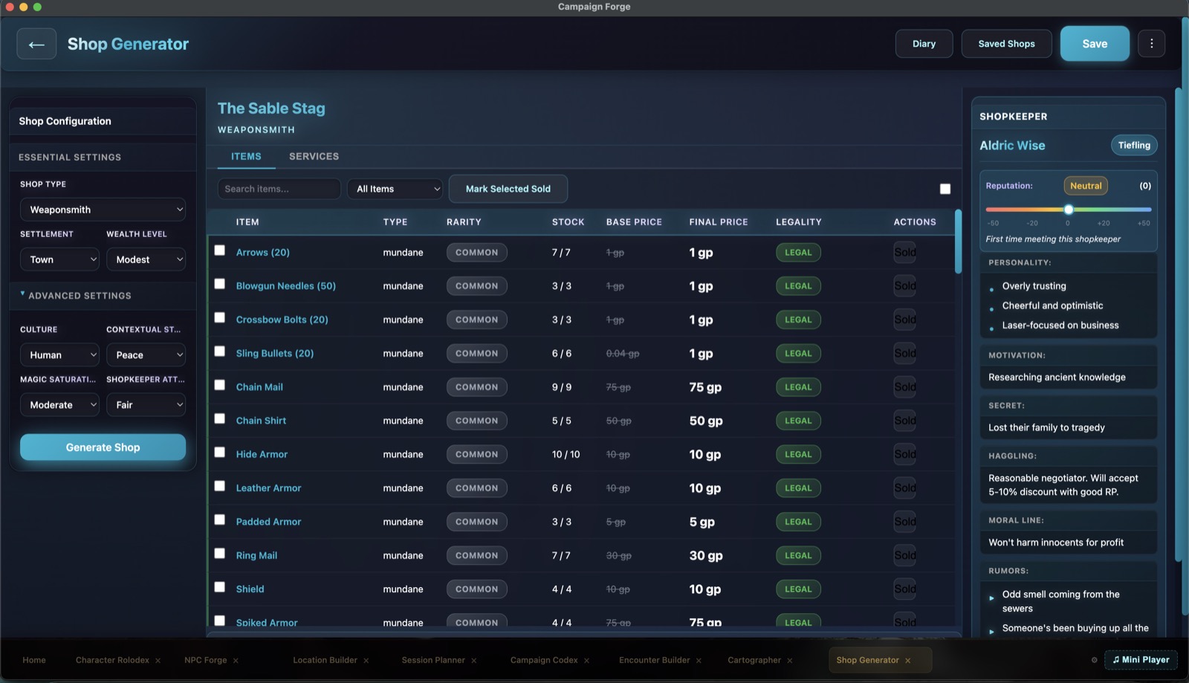Viewport: 1189px width, 683px height.
Task: Click the Reputation slider handle
Action: click(x=1068, y=210)
